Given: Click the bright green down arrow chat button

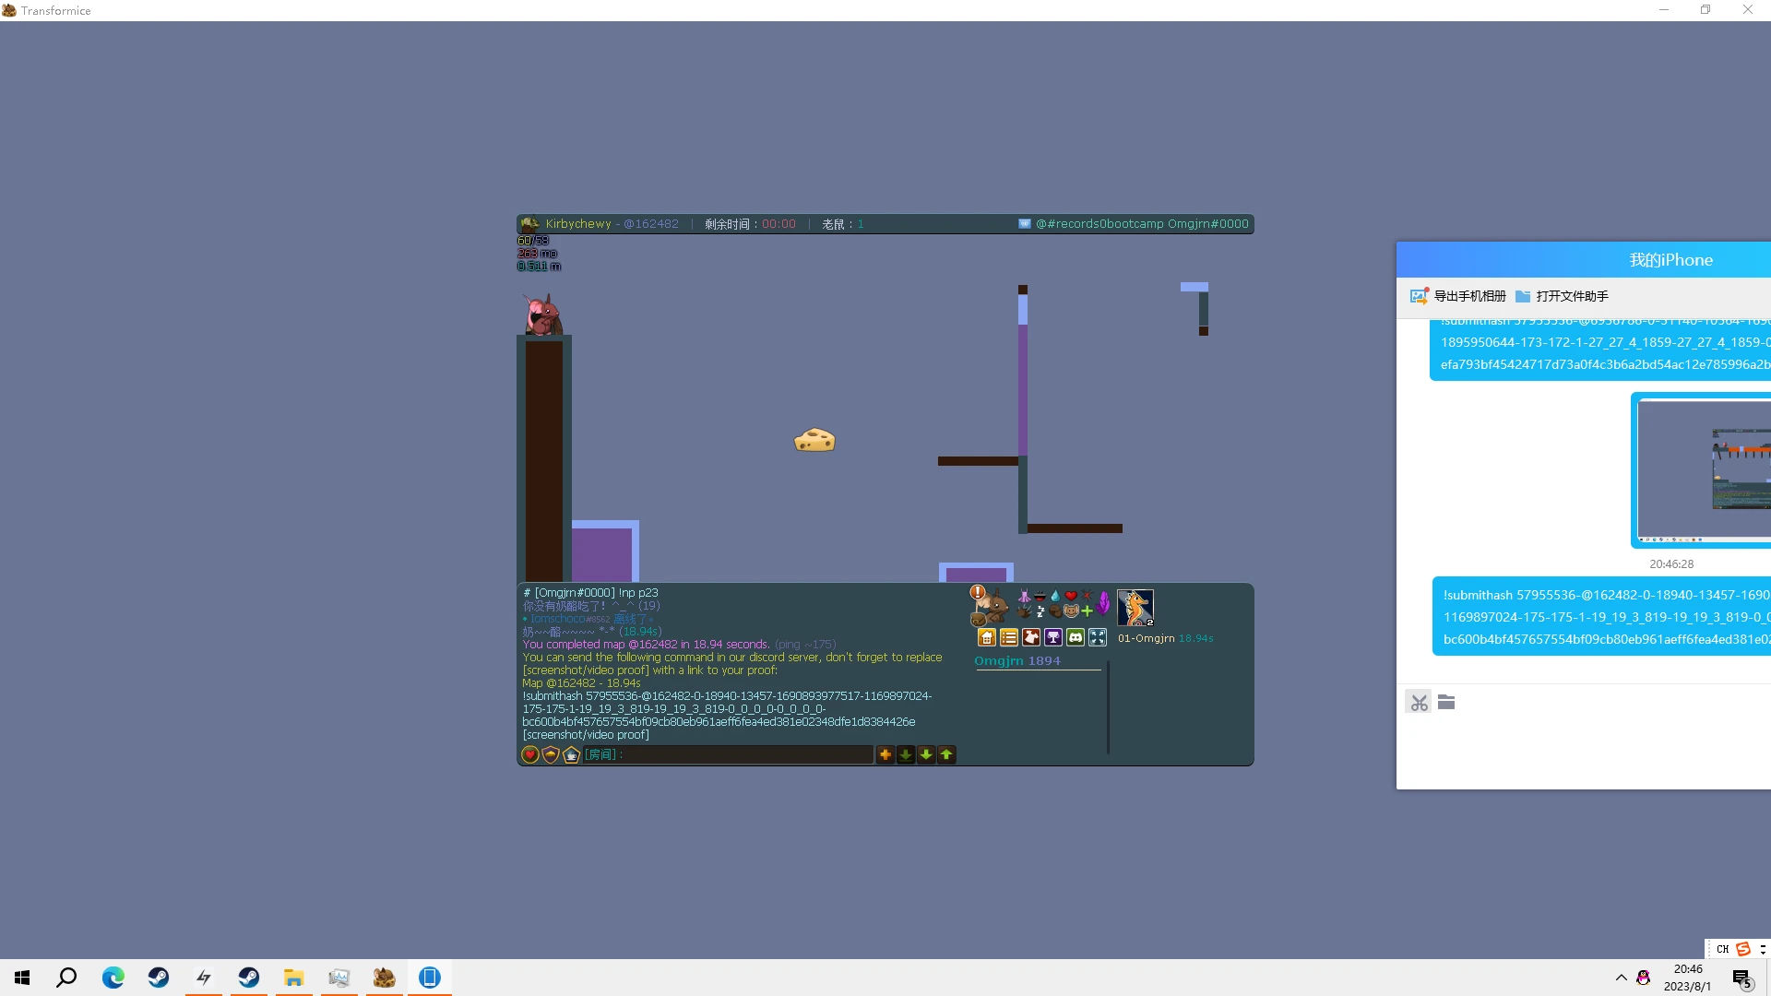Looking at the screenshot, I should [926, 754].
